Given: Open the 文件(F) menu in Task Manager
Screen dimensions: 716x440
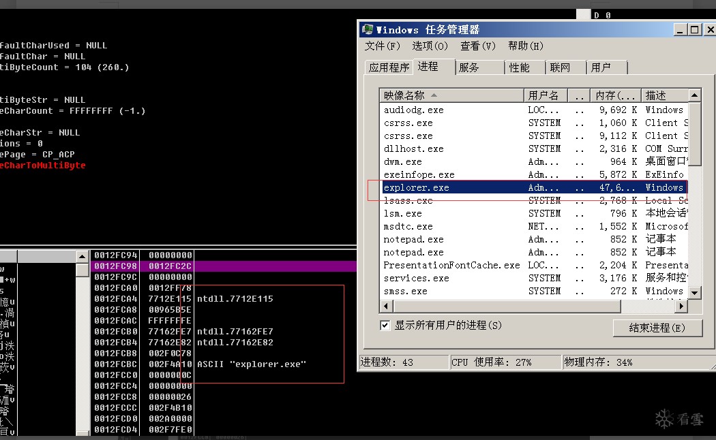Looking at the screenshot, I should click(x=382, y=46).
